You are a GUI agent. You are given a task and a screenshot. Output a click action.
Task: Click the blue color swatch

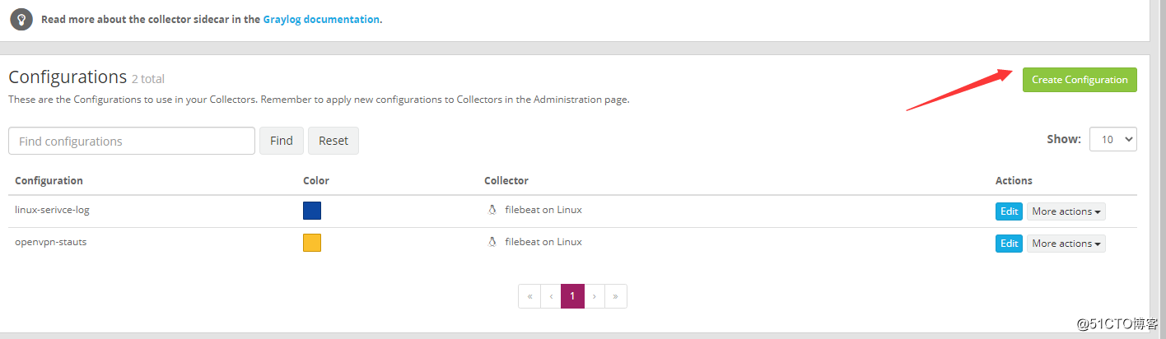tap(312, 211)
